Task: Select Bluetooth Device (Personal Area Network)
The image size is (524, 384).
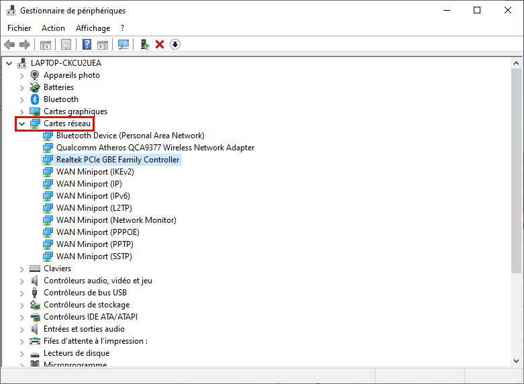Action: (x=130, y=136)
